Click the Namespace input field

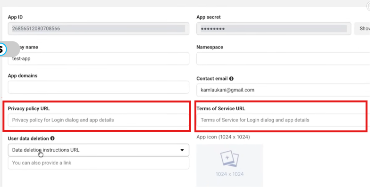pos(283,58)
